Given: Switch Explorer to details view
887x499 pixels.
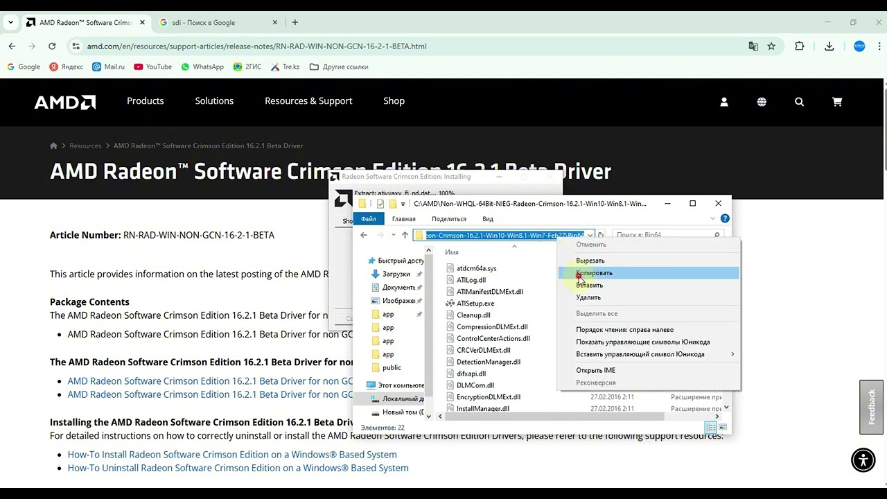Looking at the screenshot, I should click(x=710, y=427).
